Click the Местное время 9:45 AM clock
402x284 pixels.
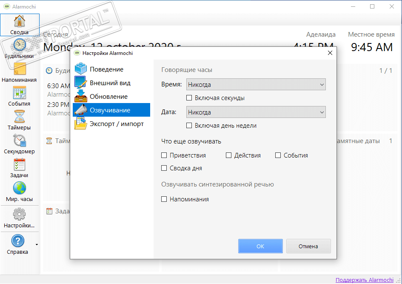pyautogui.click(x=372, y=47)
